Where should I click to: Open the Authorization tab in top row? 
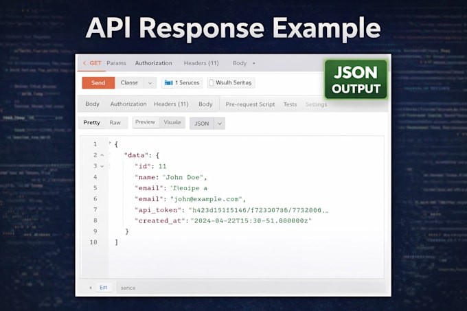pyautogui.click(x=153, y=63)
